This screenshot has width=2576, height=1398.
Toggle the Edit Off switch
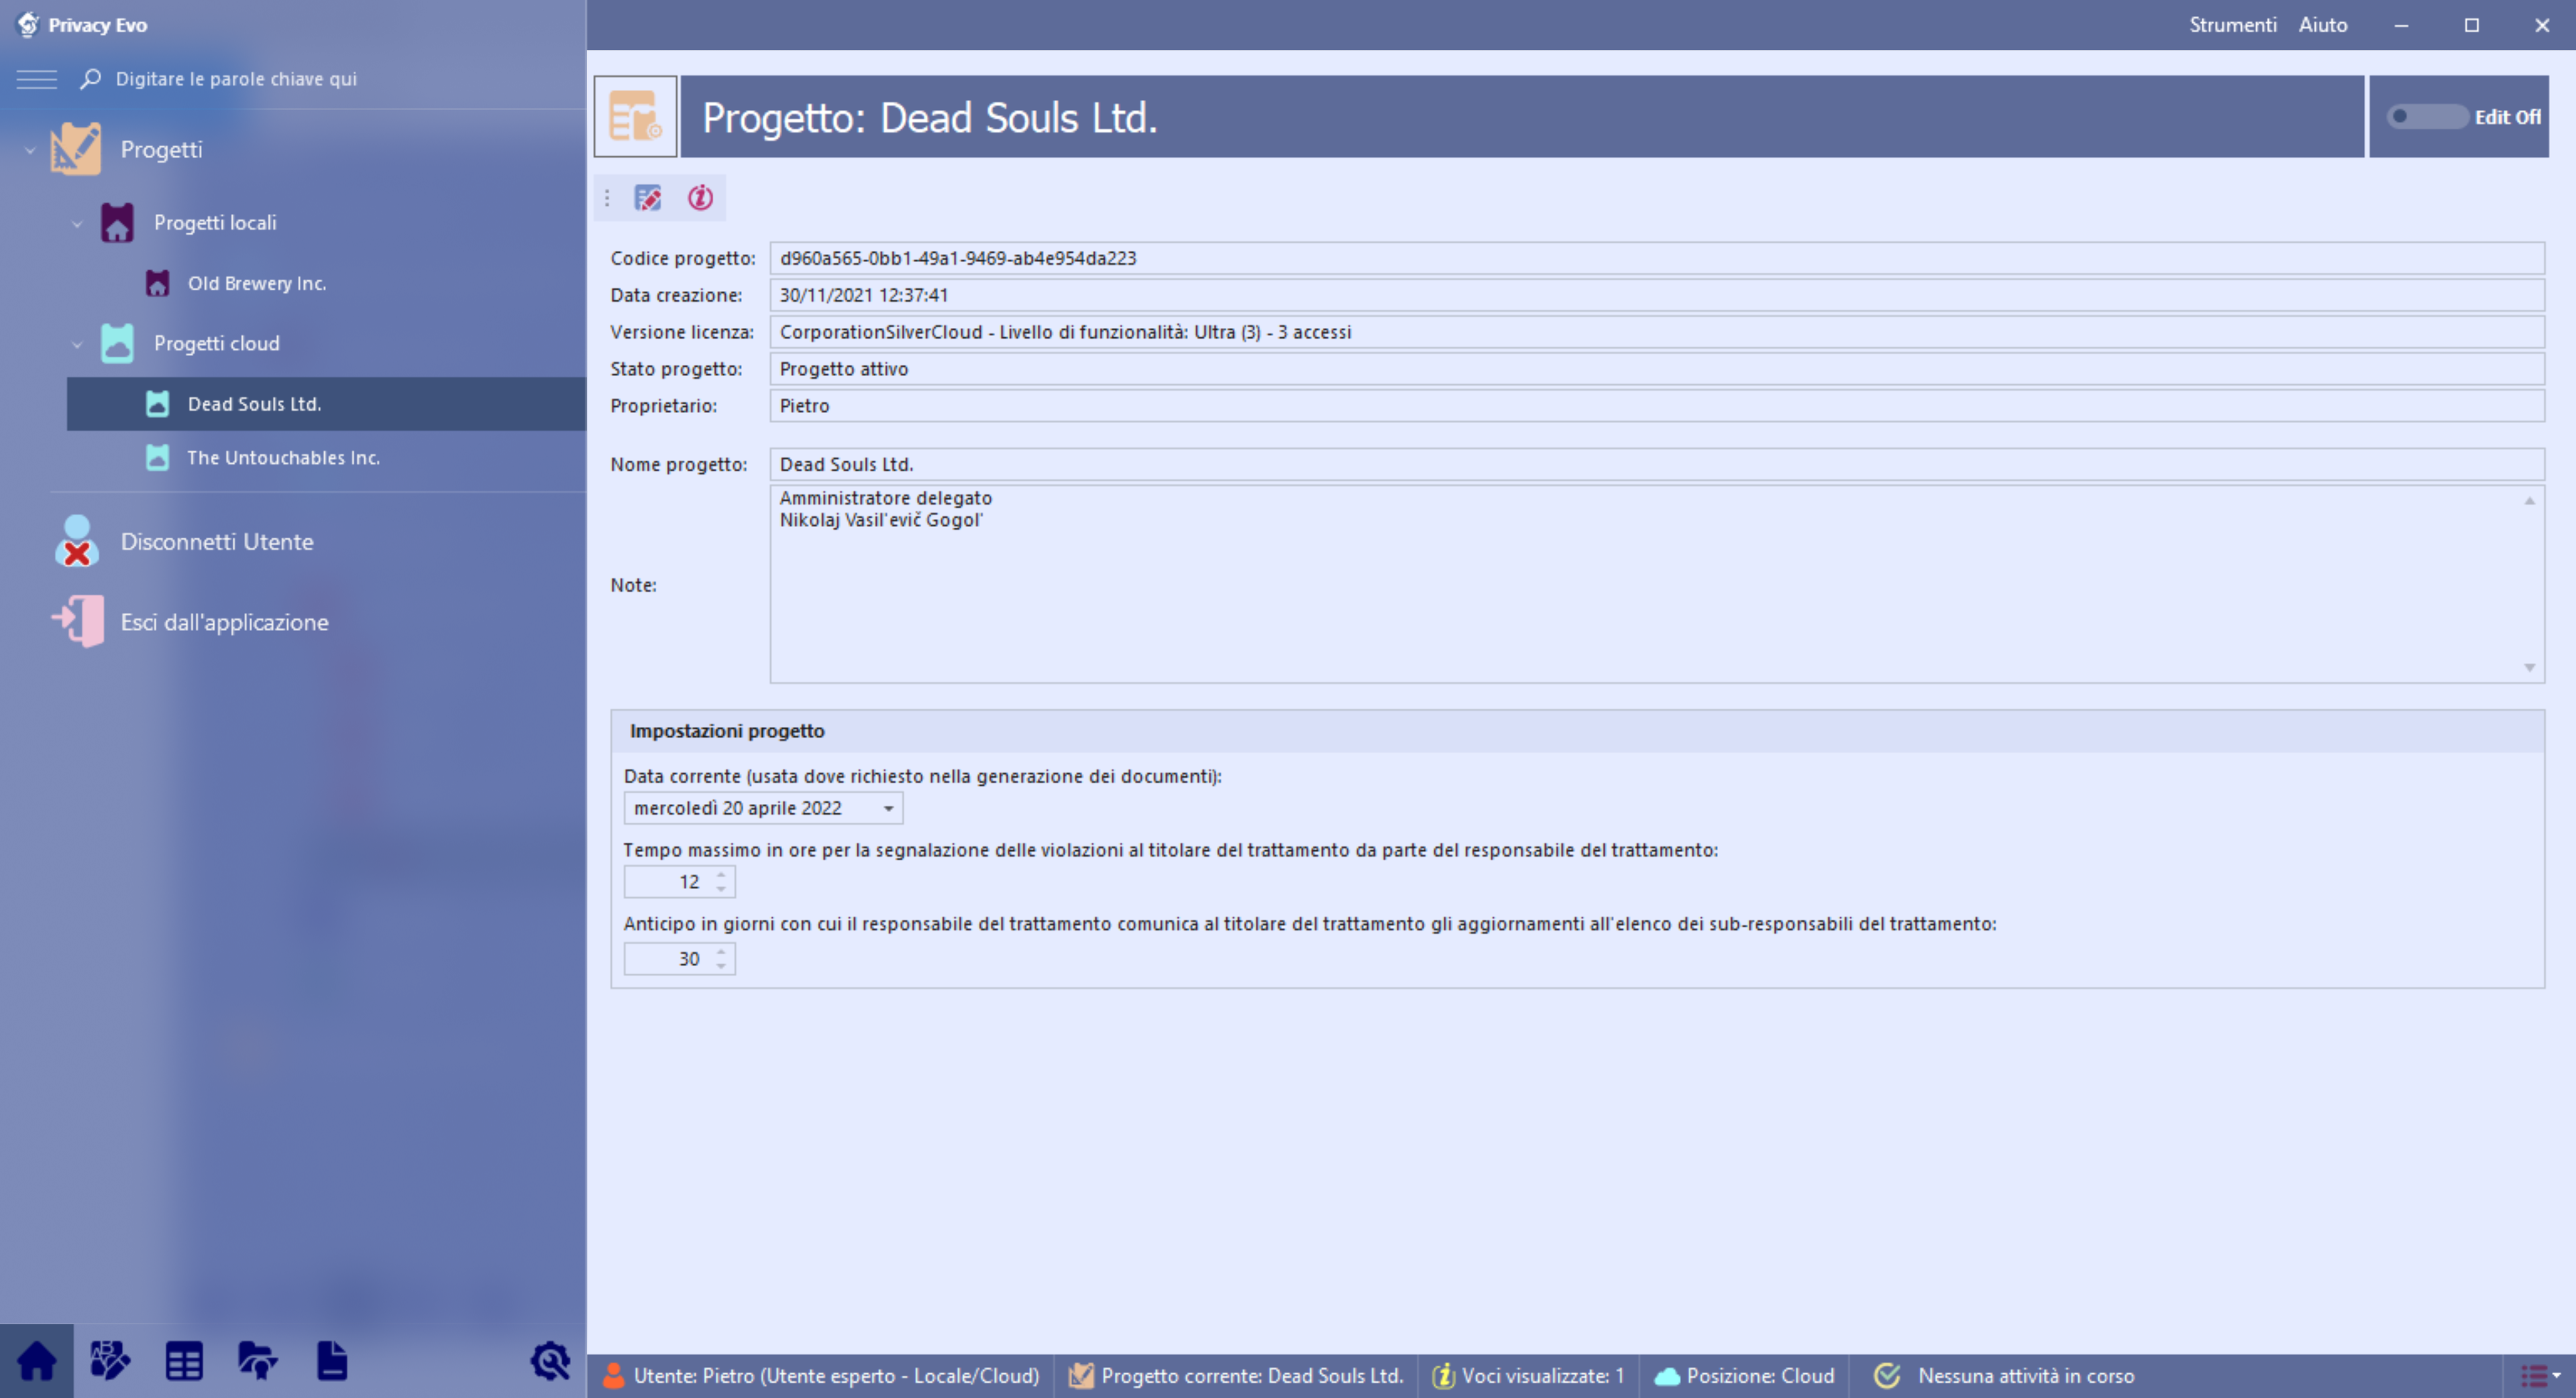pos(2427,117)
